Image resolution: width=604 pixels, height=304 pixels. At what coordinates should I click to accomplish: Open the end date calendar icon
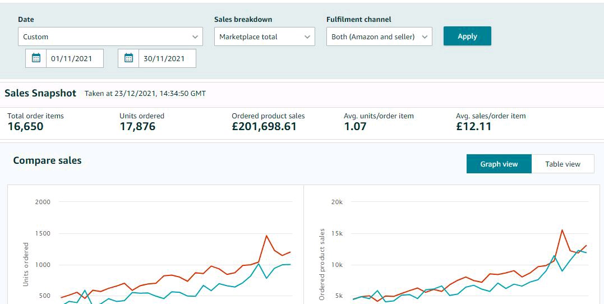click(128, 58)
